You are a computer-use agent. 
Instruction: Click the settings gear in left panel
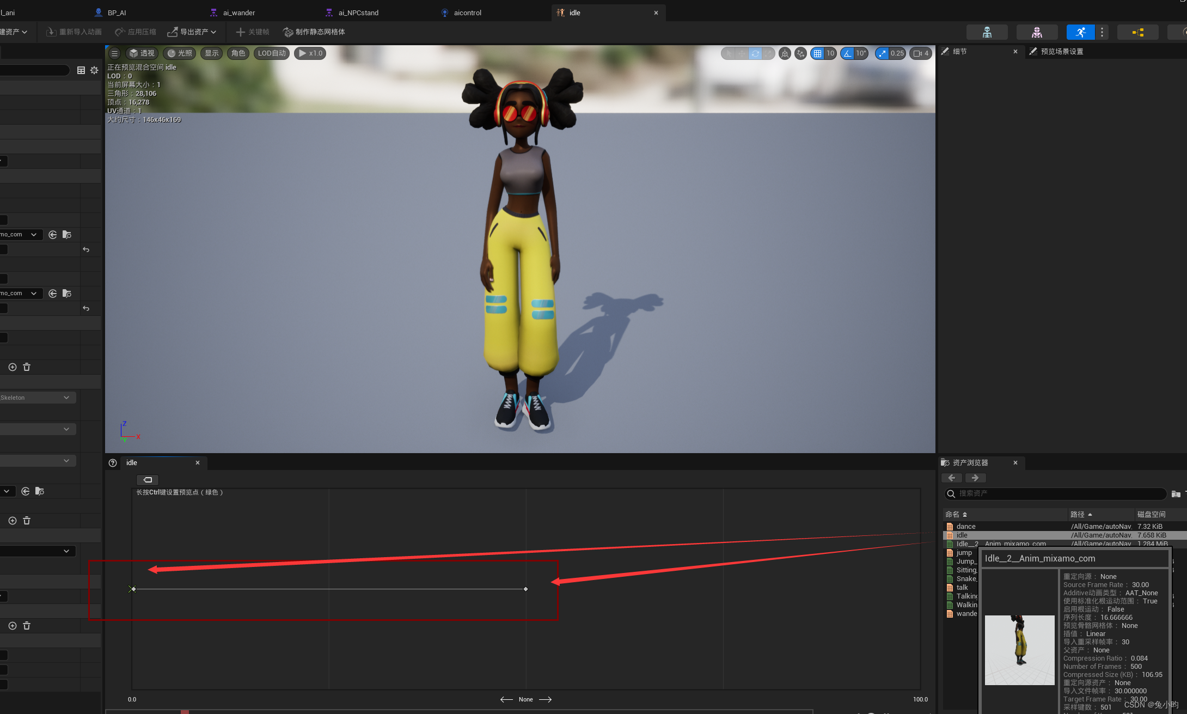94,70
